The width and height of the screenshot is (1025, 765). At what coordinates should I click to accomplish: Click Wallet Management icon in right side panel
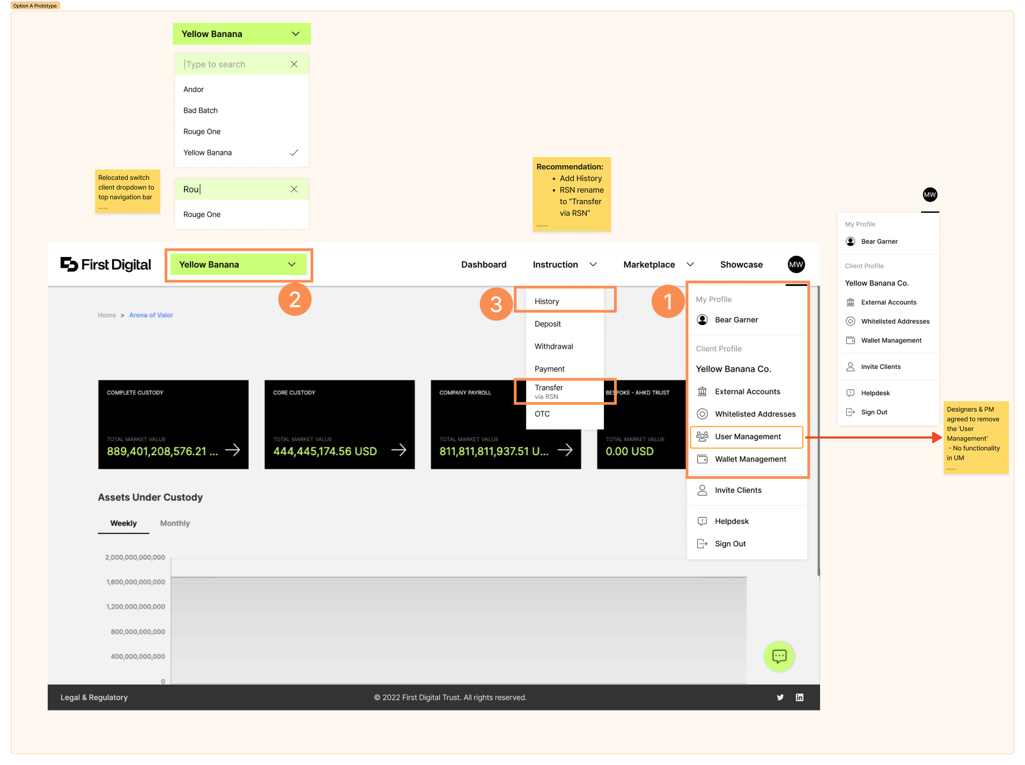pyautogui.click(x=850, y=340)
